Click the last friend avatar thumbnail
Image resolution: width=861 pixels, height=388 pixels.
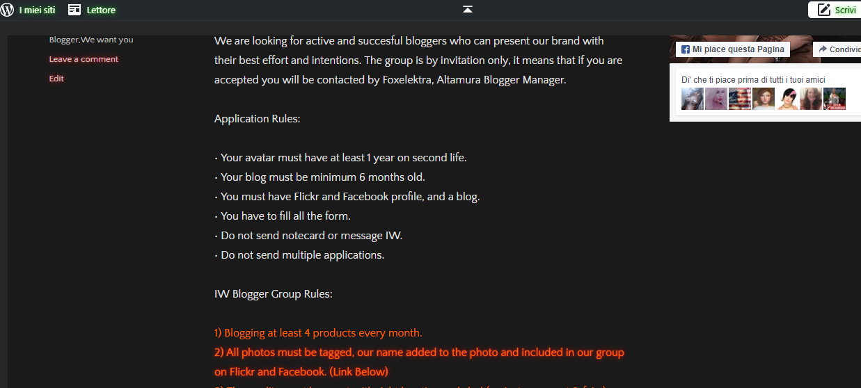(835, 99)
